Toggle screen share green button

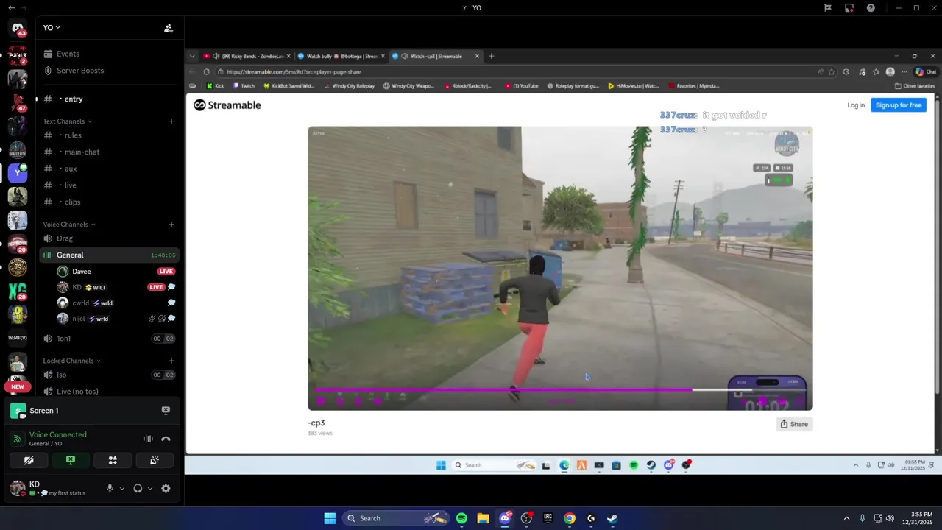[x=71, y=460]
